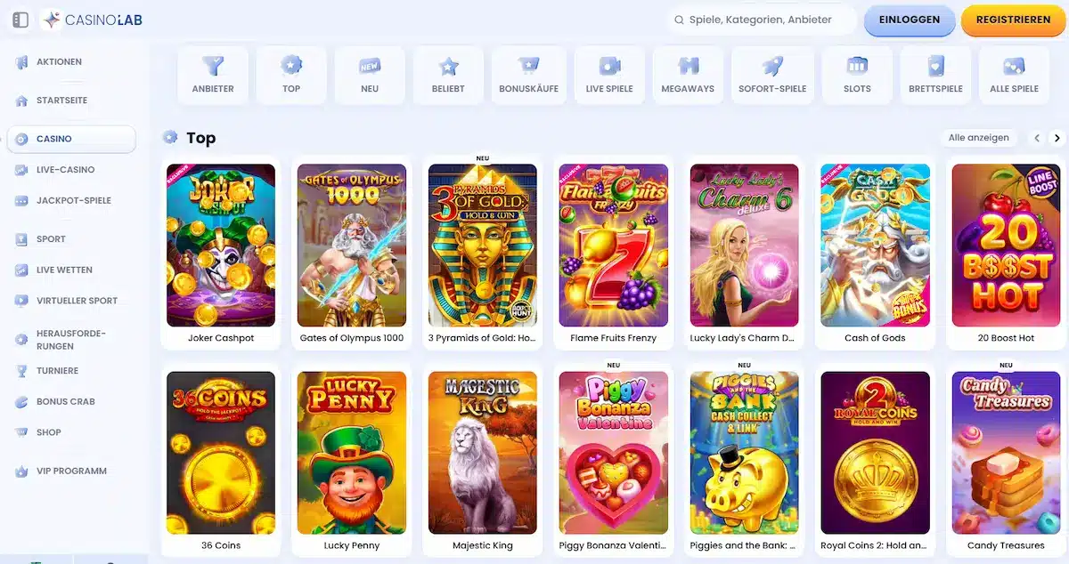
Task: Open the Anbieter filter icon
Action: point(213,66)
